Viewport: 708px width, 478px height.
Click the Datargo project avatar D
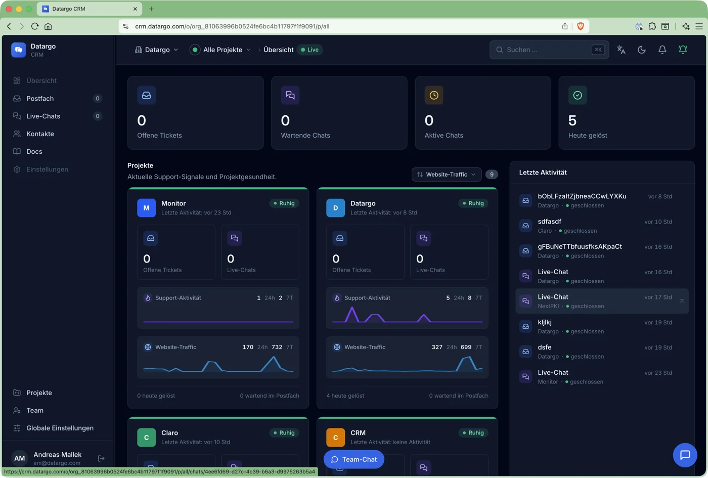335,207
